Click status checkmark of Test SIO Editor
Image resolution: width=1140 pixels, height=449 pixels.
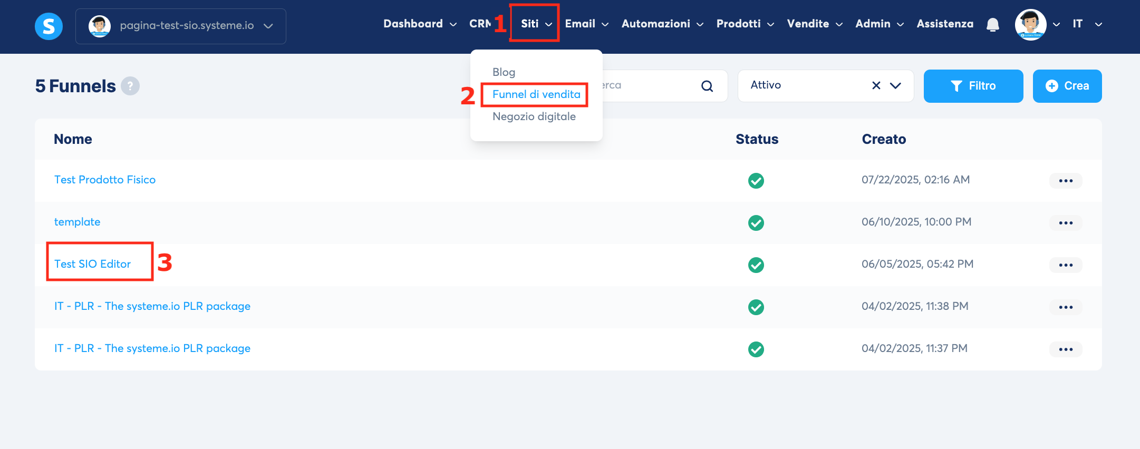[x=756, y=265]
